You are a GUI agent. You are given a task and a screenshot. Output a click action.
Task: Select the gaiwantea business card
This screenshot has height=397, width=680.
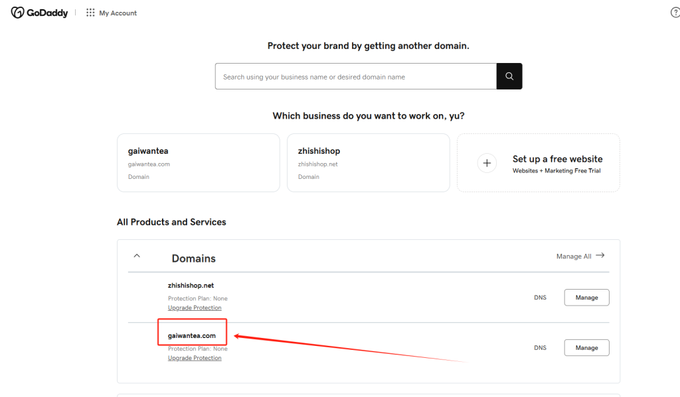click(198, 163)
